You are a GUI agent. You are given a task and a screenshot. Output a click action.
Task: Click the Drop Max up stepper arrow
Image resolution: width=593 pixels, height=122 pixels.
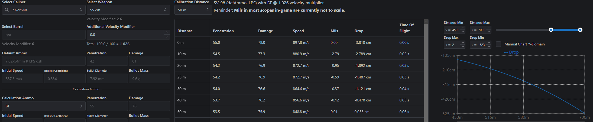point(463,43)
